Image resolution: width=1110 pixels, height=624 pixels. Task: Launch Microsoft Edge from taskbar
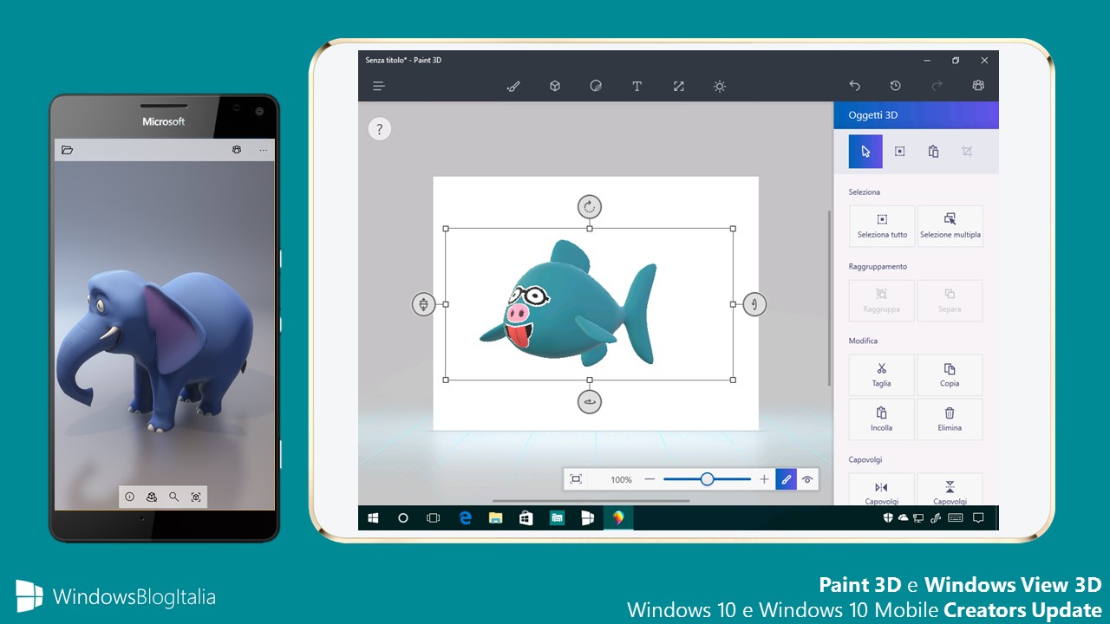465,518
